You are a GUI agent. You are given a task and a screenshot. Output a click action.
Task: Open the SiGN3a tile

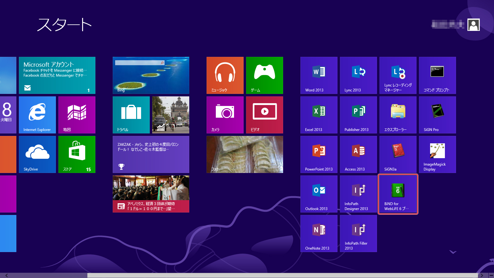398,154
